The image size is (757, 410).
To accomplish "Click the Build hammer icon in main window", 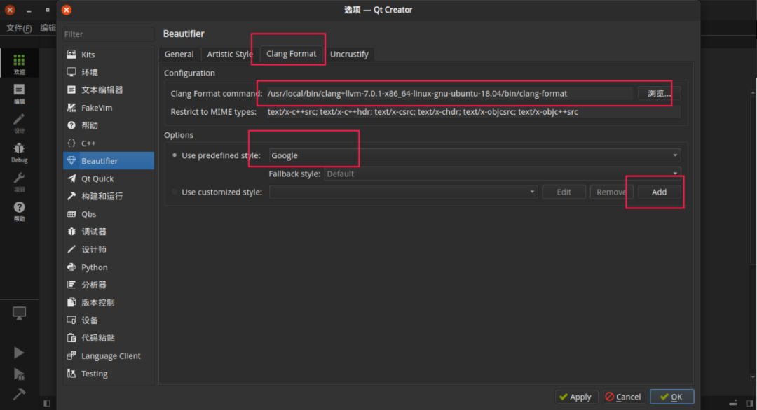I will pyautogui.click(x=19, y=394).
